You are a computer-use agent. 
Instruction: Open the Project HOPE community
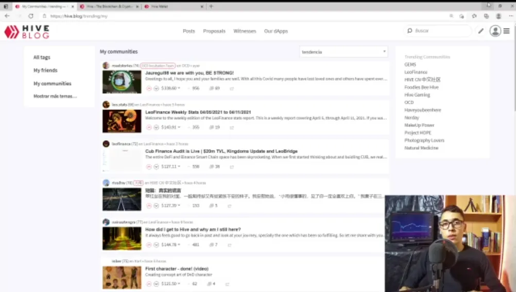[x=418, y=133]
